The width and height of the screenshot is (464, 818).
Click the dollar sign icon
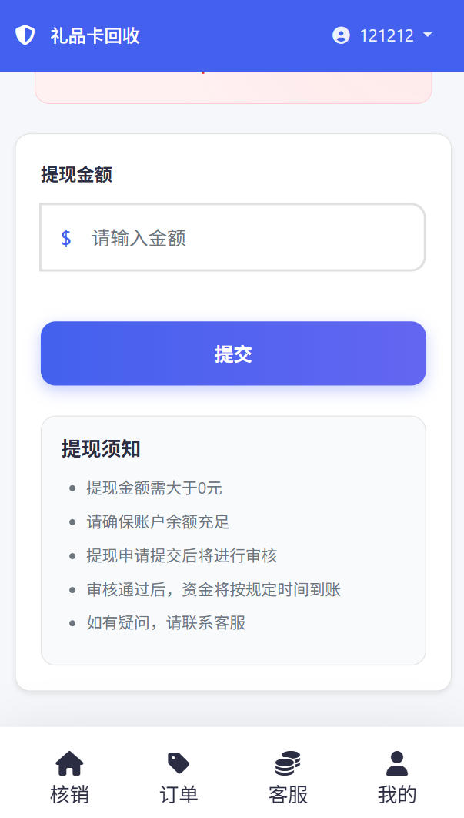(x=66, y=238)
